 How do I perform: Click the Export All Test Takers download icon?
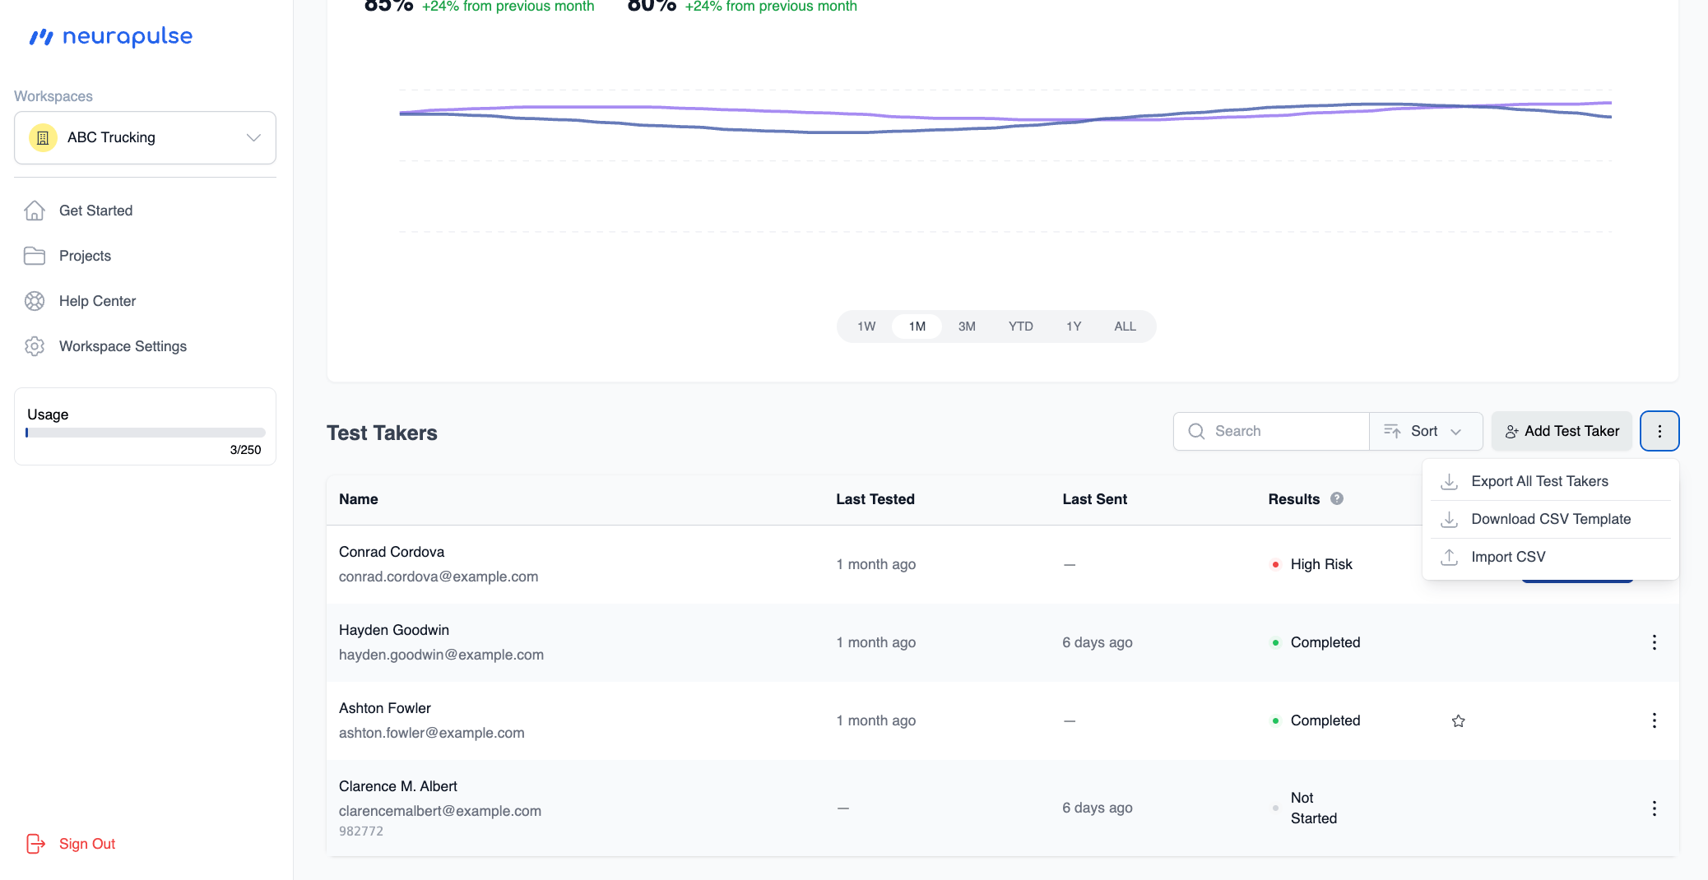coord(1450,481)
